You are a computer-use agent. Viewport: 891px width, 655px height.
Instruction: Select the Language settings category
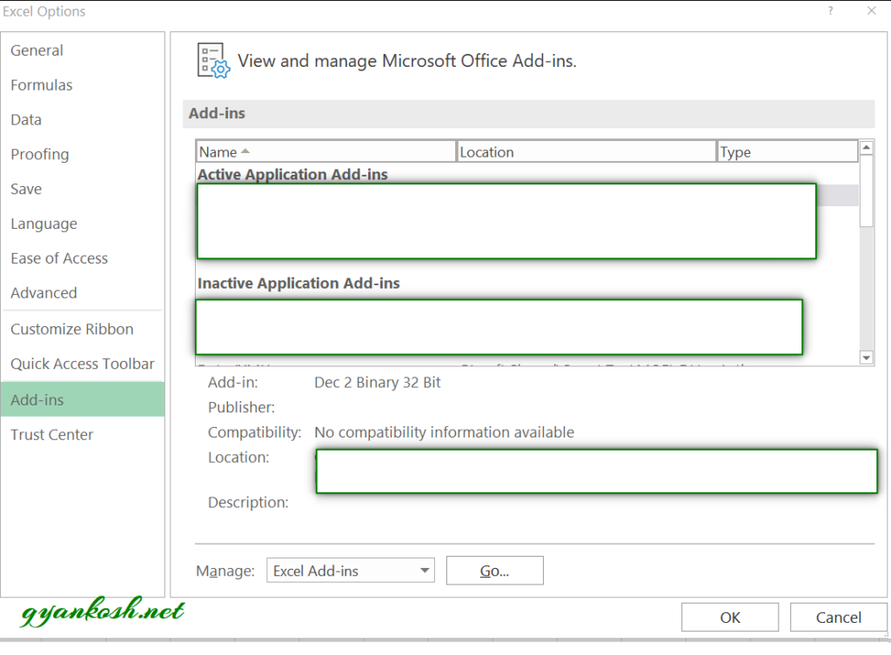pyautogui.click(x=44, y=224)
